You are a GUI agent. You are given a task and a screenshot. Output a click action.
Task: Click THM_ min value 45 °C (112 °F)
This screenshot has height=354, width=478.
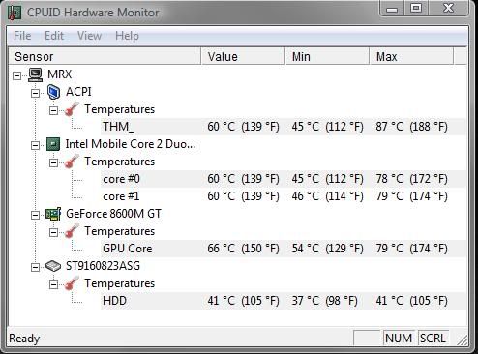click(327, 127)
